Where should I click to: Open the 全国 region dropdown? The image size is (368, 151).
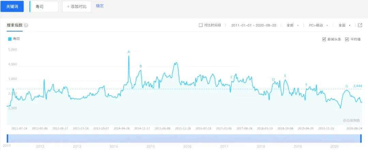pyautogui.click(x=344, y=25)
